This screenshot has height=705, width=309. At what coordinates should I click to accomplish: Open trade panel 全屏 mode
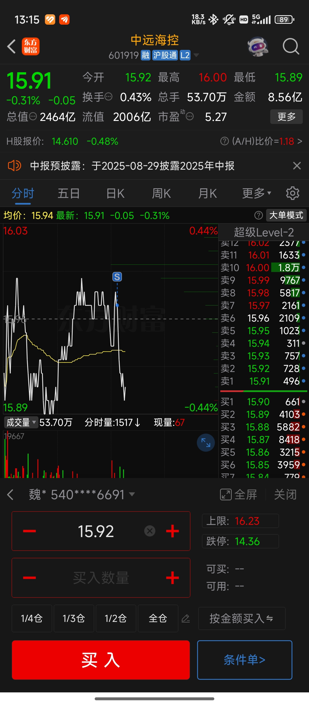238,495
